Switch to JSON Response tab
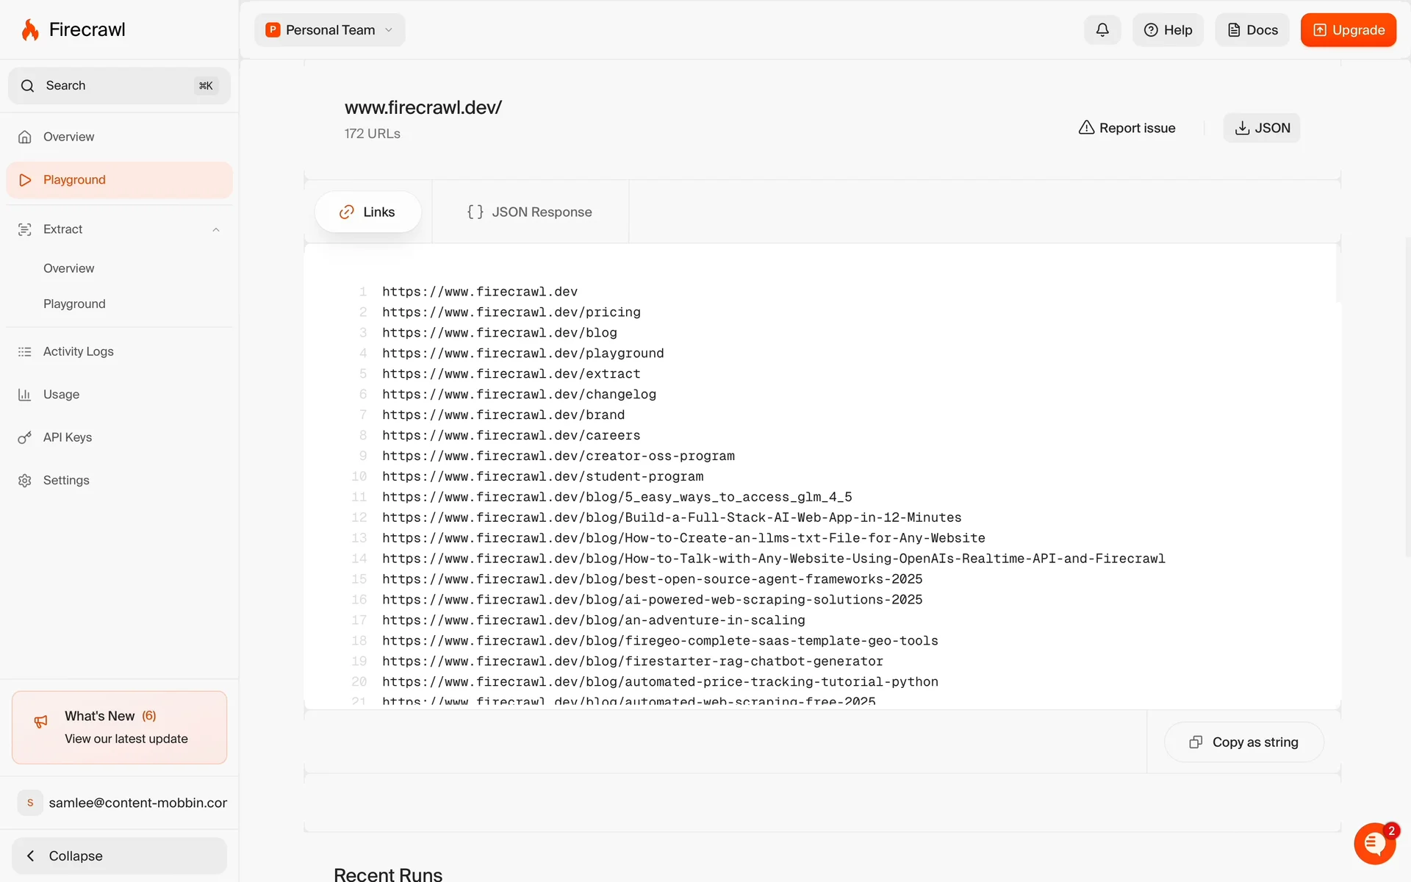 529,212
